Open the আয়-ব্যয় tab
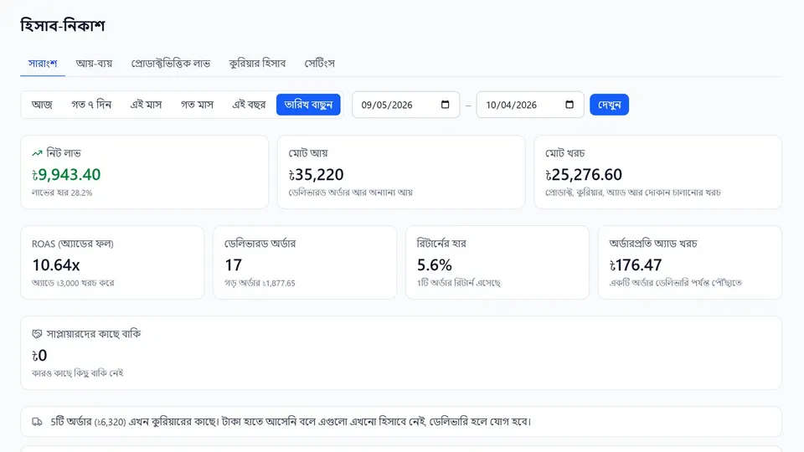The height and width of the screenshot is (452, 804). (94, 64)
